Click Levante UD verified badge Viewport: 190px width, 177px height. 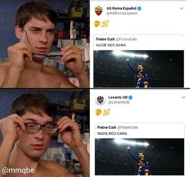[x=131, y=97]
